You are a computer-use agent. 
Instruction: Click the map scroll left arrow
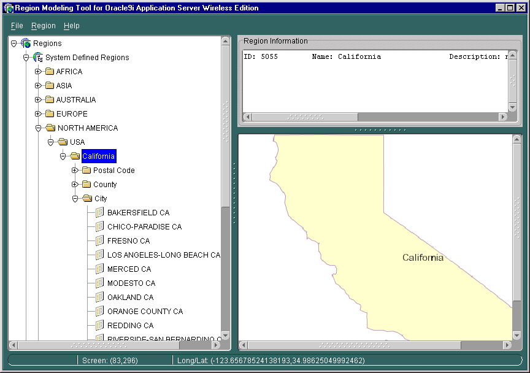(244, 345)
